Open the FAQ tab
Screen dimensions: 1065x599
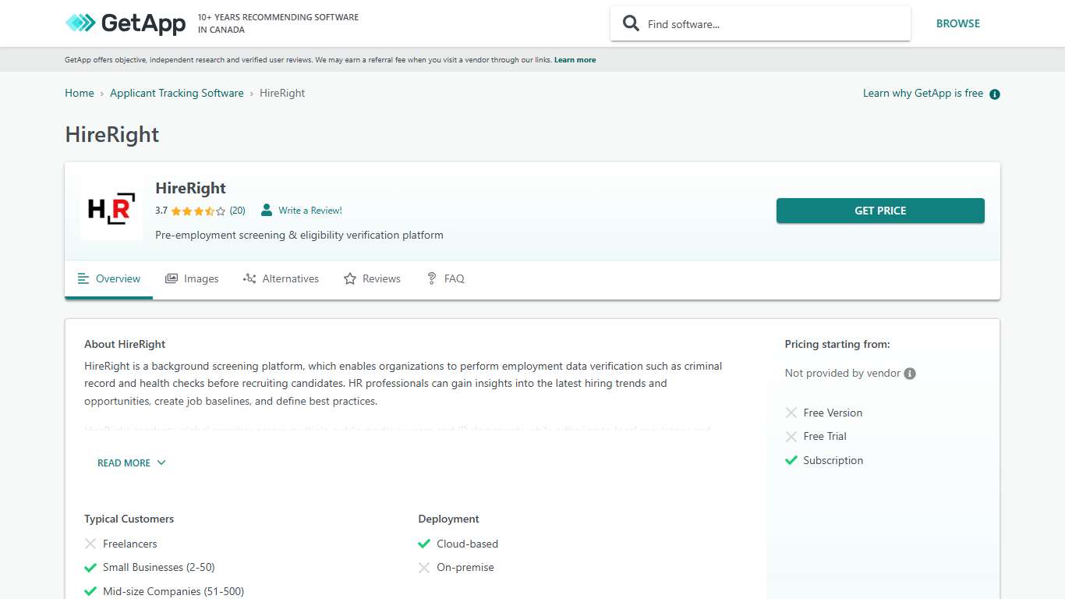point(445,278)
